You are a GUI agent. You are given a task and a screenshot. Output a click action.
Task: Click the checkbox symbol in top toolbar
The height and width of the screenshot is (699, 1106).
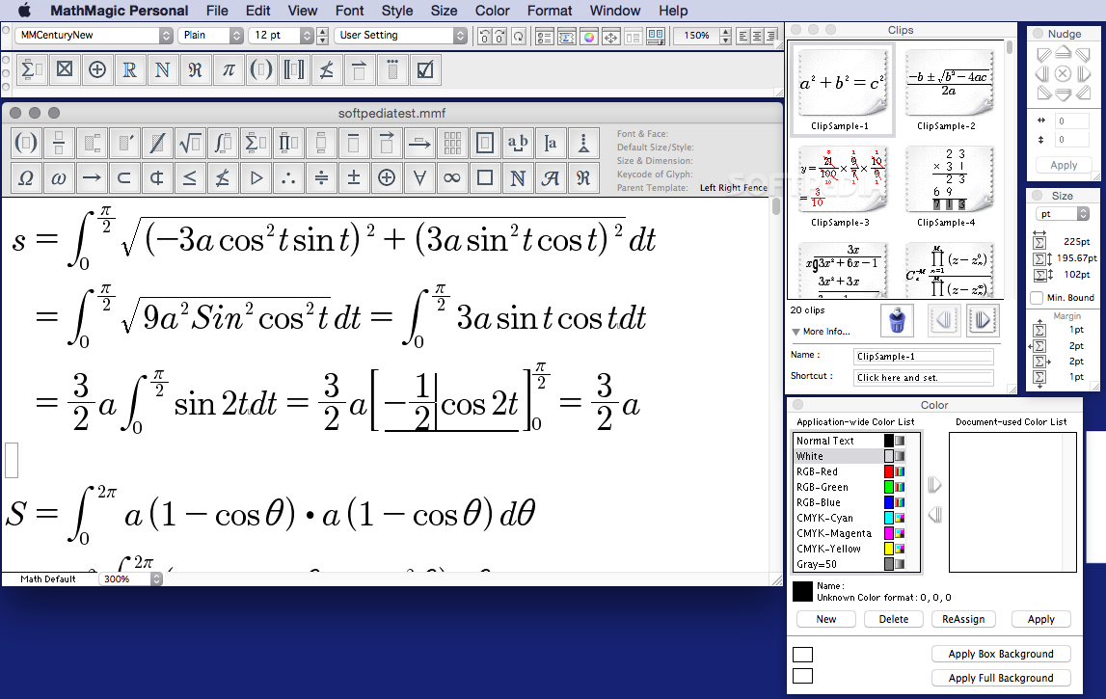[425, 69]
